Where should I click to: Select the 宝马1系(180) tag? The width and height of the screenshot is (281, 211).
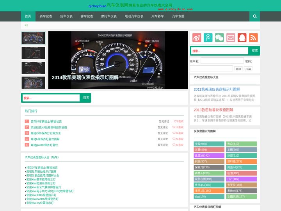(x=209, y=191)
